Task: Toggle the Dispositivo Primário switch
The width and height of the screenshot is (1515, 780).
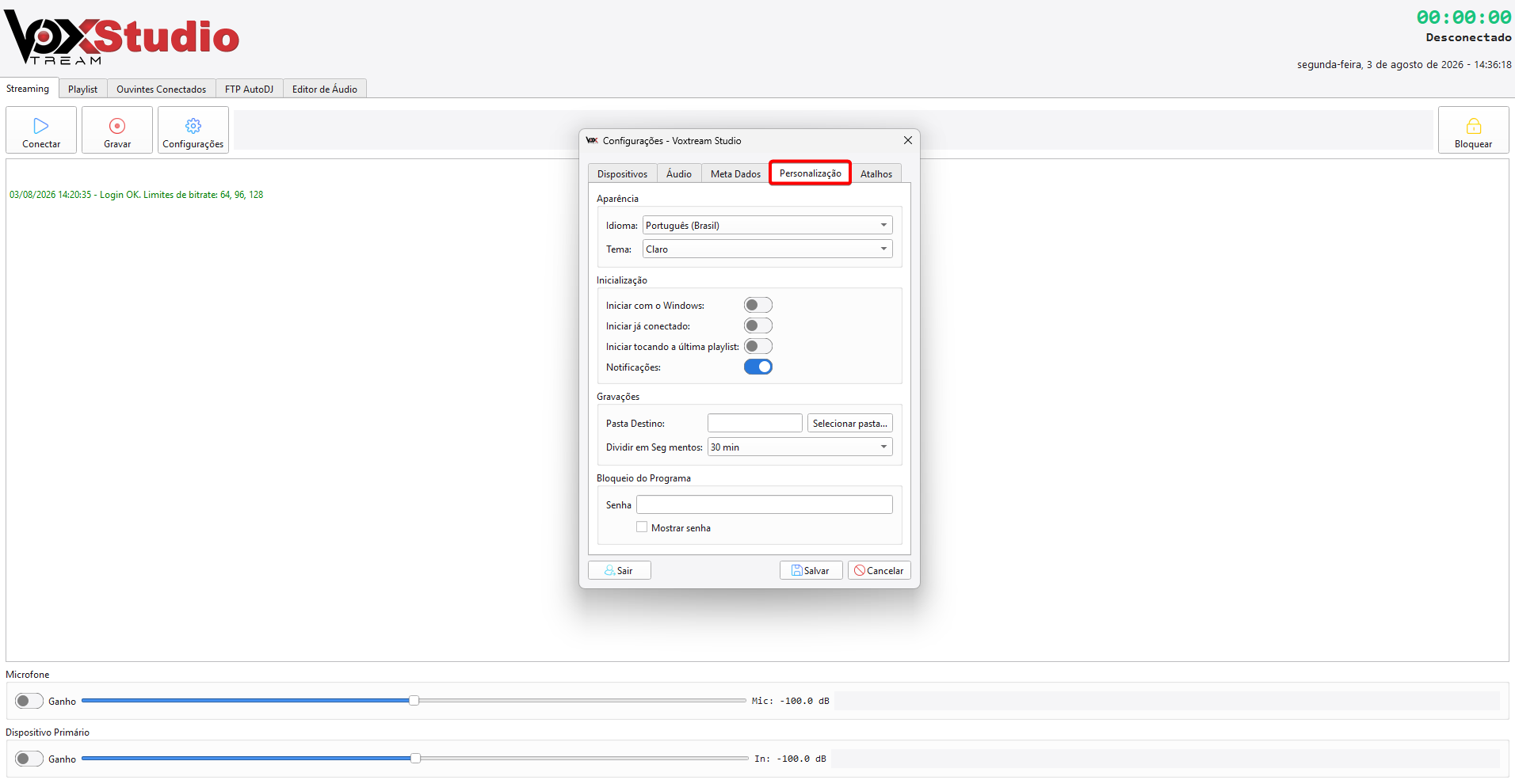Action: click(29, 759)
